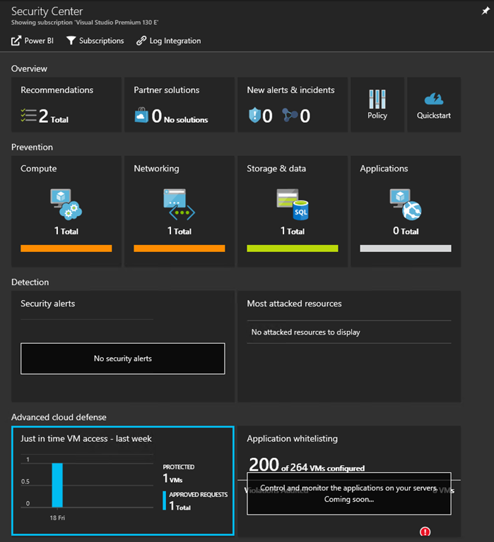Viewport: 494px width, 542px height.
Task: Click the pin icon at top right
Action: click(x=486, y=11)
